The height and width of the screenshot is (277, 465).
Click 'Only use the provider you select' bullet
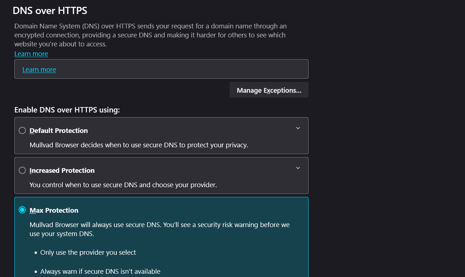88,253
